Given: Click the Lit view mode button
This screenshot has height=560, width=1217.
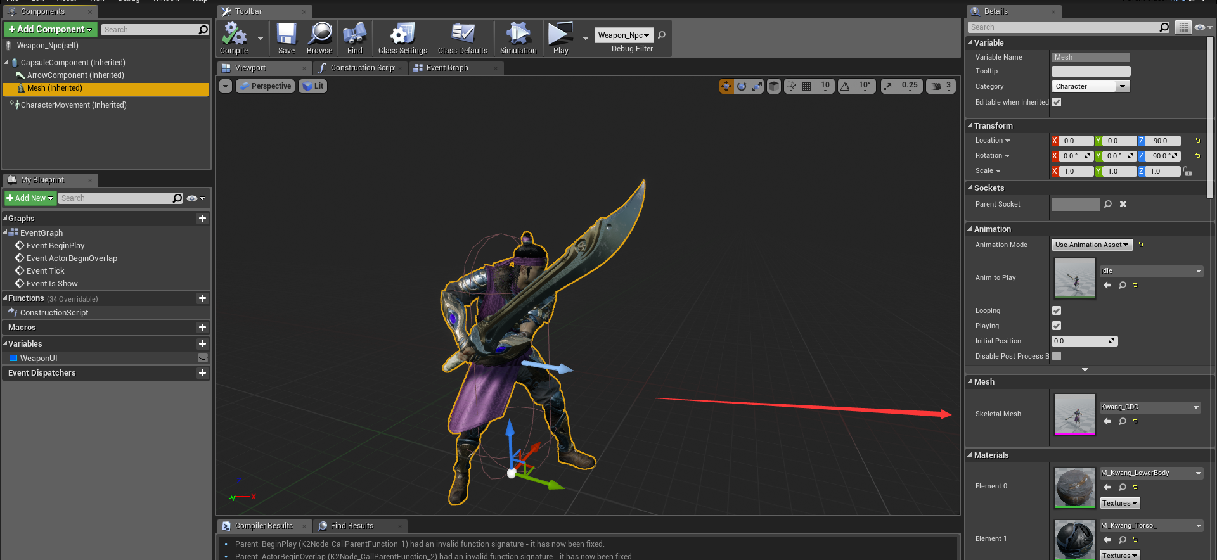Looking at the screenshot, I should 313,86.
